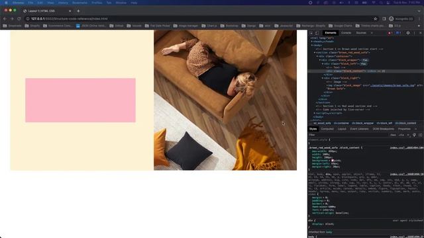Select block_content in the breadcrumb
The height and width of the screenshot is (238, 424).
coord(405,123)
